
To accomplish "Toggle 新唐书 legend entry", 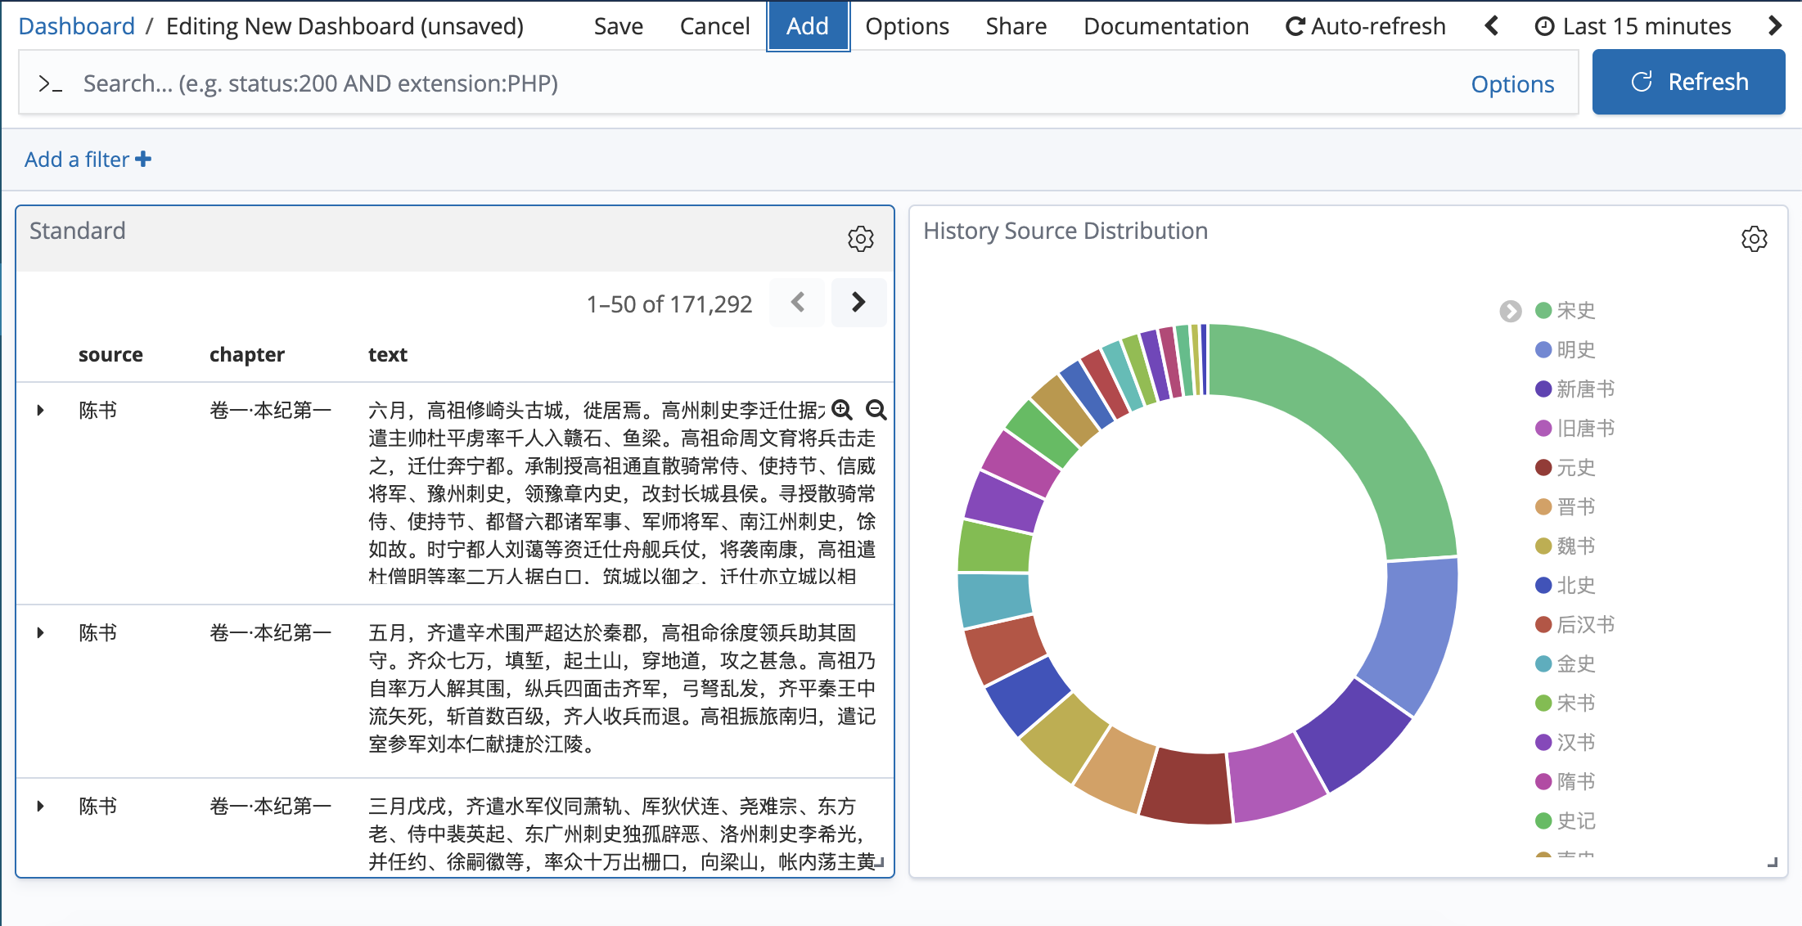I will [x=1585, y=389].
